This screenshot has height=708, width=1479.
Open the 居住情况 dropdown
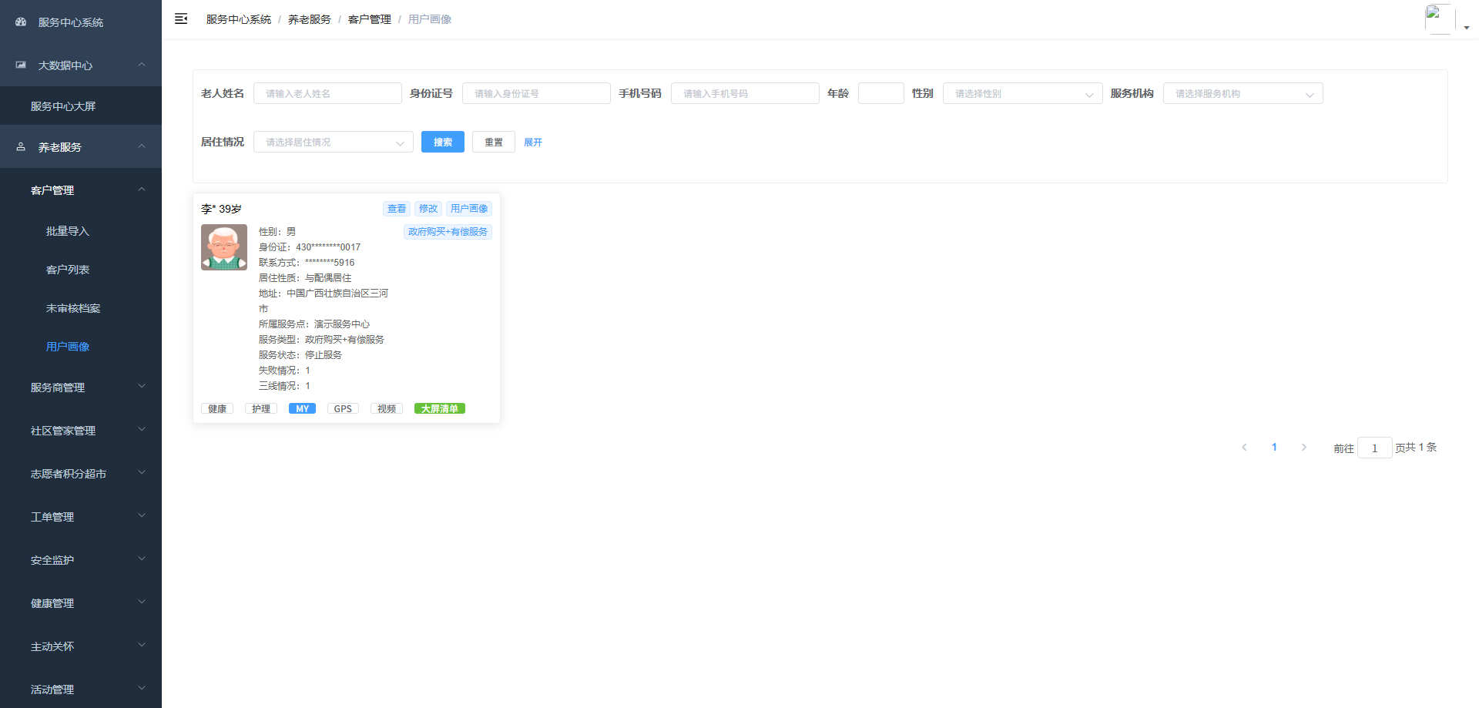click(333, 142)
